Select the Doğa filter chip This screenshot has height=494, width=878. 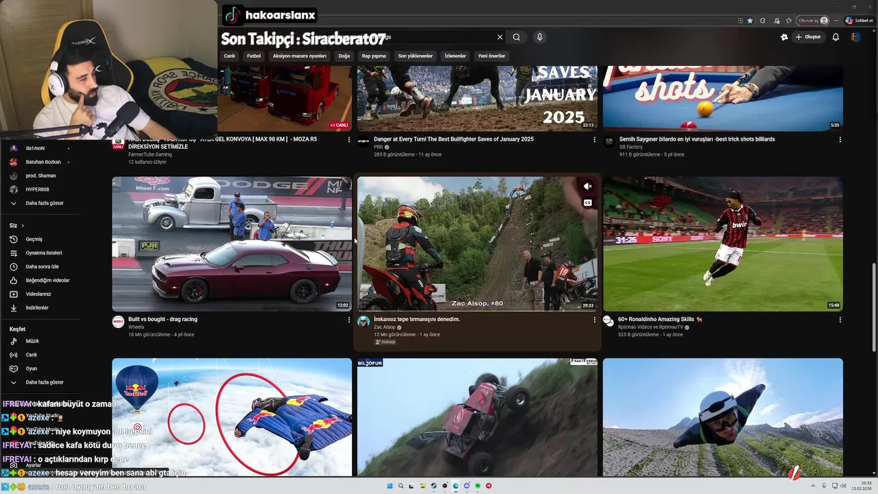(344, 56)
